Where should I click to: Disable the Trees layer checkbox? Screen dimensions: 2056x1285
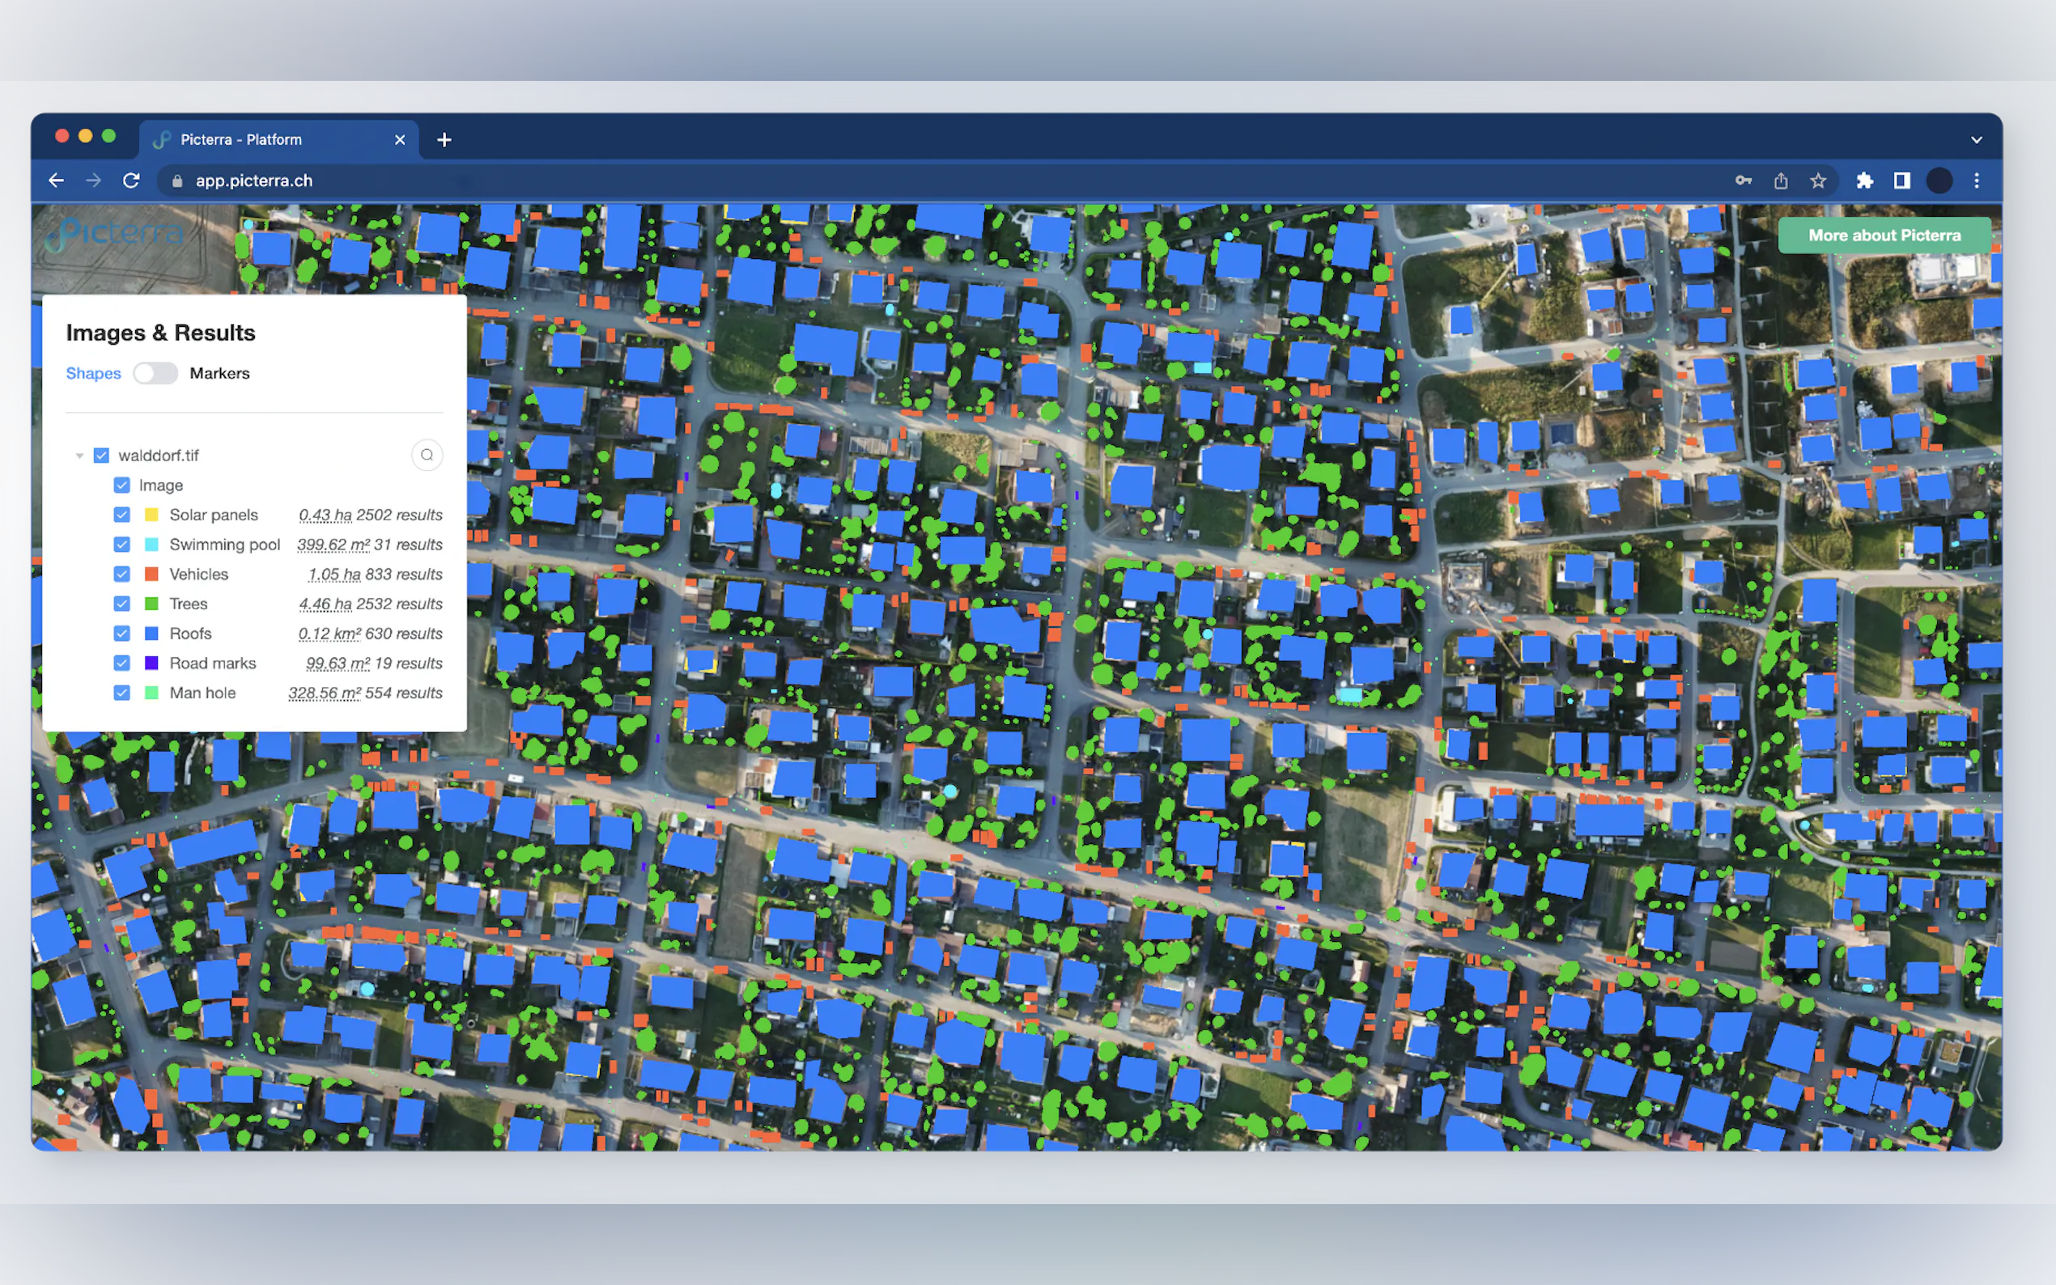coord(121,604)
